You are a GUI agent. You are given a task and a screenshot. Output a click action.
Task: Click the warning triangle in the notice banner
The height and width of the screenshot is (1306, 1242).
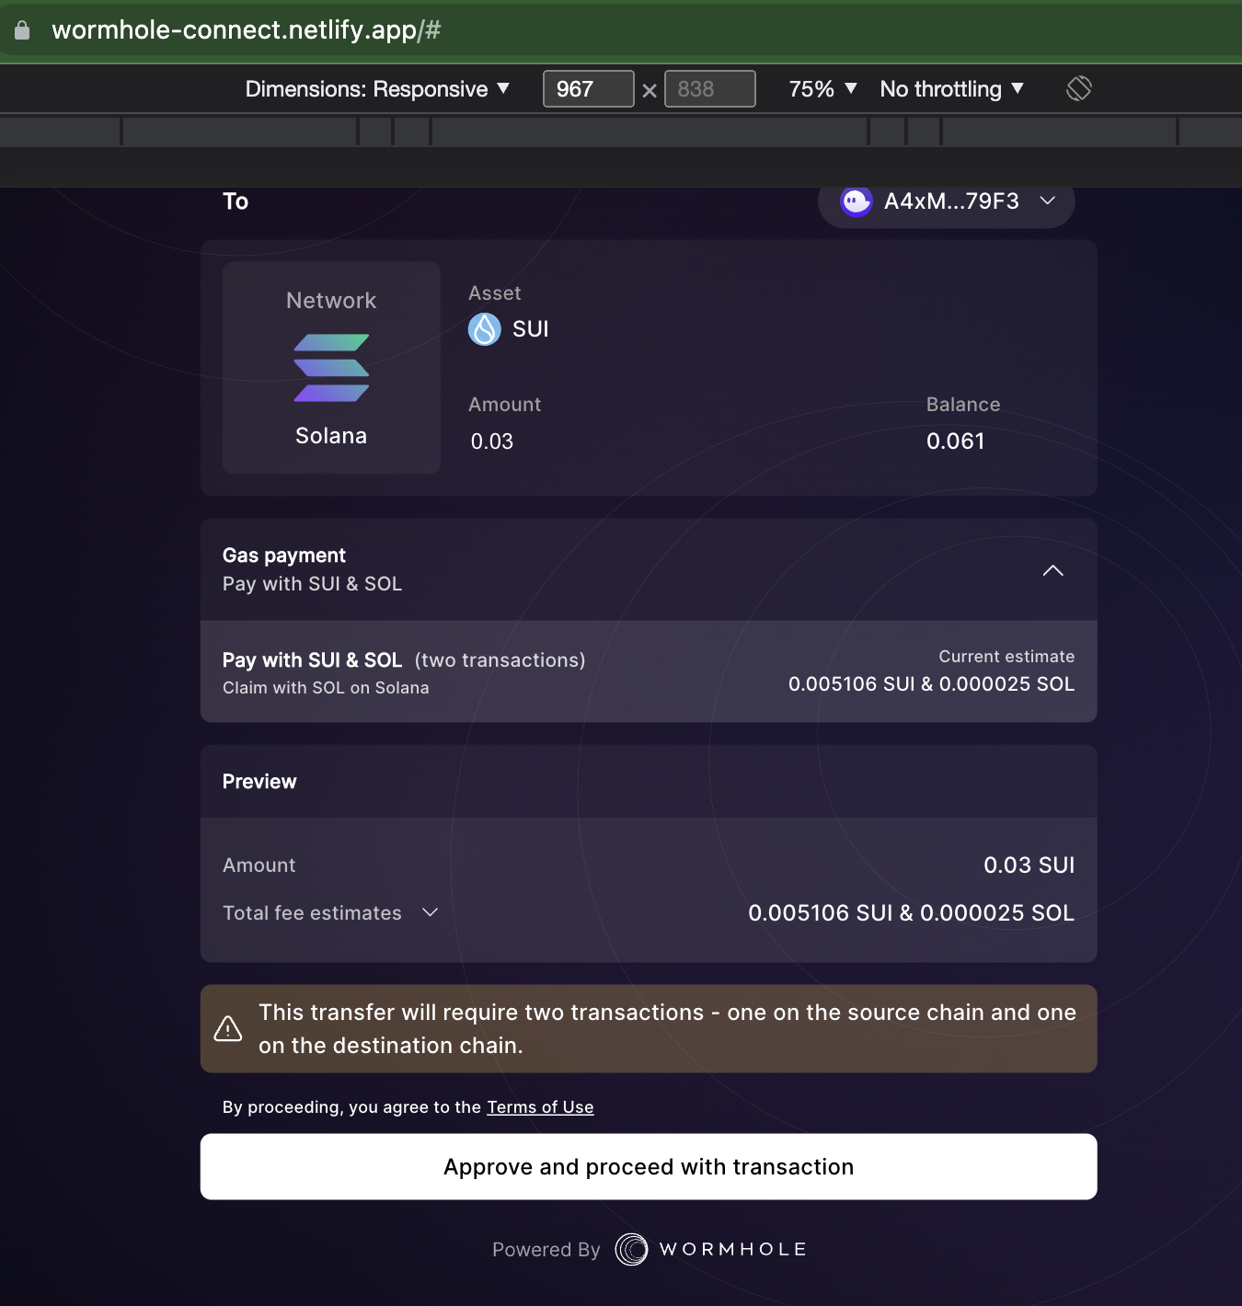click(x=228, y=1029)
